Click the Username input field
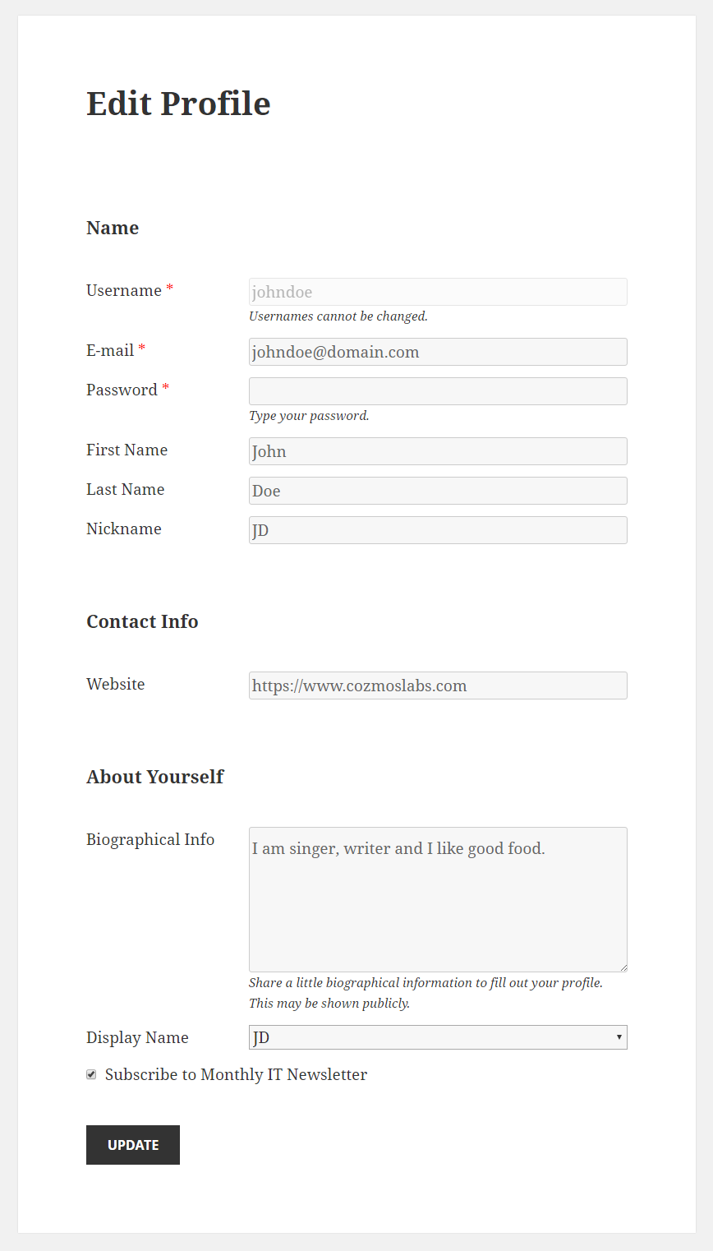Screen dimensions: 713x1251 [438, 292]
